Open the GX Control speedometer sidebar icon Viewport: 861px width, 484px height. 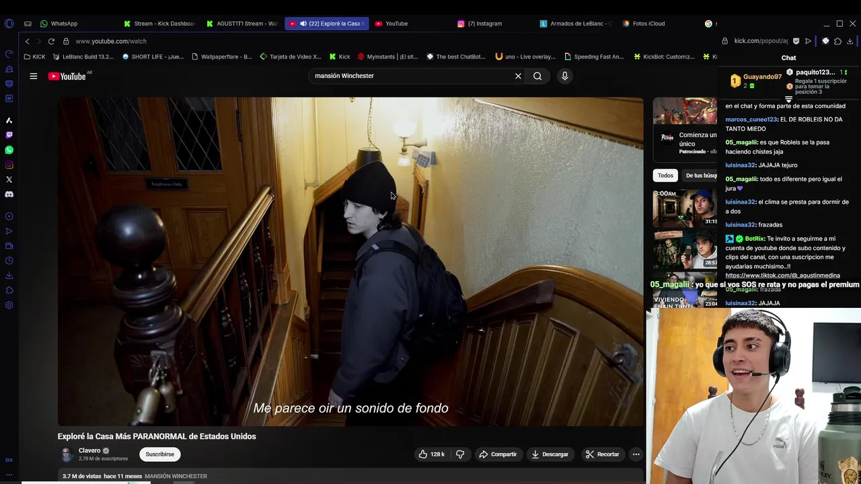[x=9, y=54]
